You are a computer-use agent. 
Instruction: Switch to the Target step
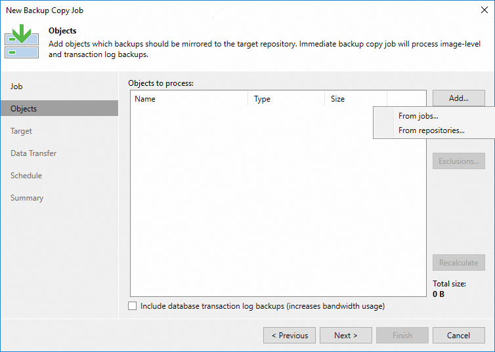21,131
